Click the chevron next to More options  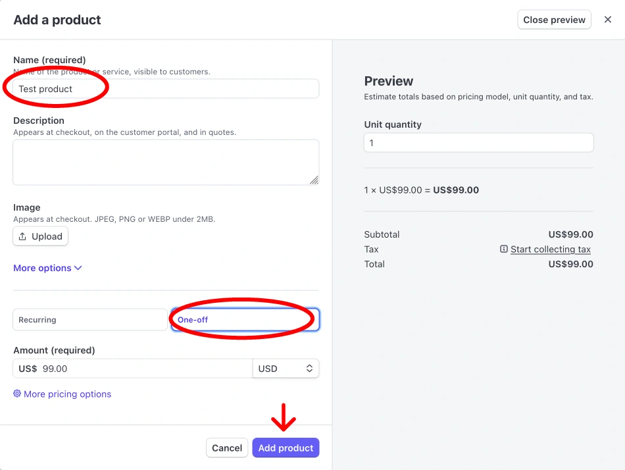point(78,268)
